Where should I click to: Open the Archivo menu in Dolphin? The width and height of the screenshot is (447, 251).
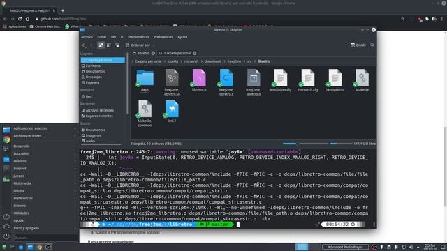click(87, 37)
